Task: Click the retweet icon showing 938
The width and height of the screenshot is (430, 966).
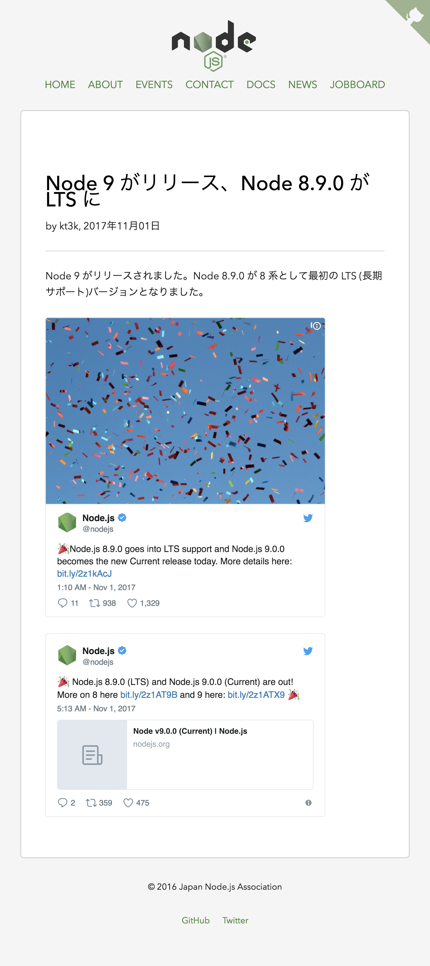Action: (94, 603)
